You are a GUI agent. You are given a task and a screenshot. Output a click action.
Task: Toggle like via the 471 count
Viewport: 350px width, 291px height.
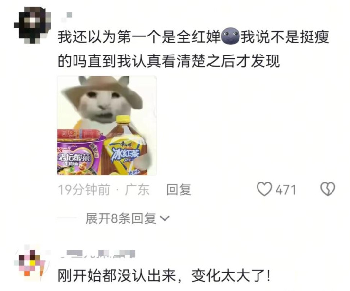click(x=285, y=190)
